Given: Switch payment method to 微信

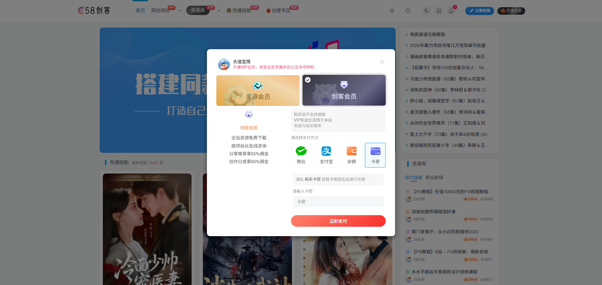Looking at the screenshot, I should 301,155.
